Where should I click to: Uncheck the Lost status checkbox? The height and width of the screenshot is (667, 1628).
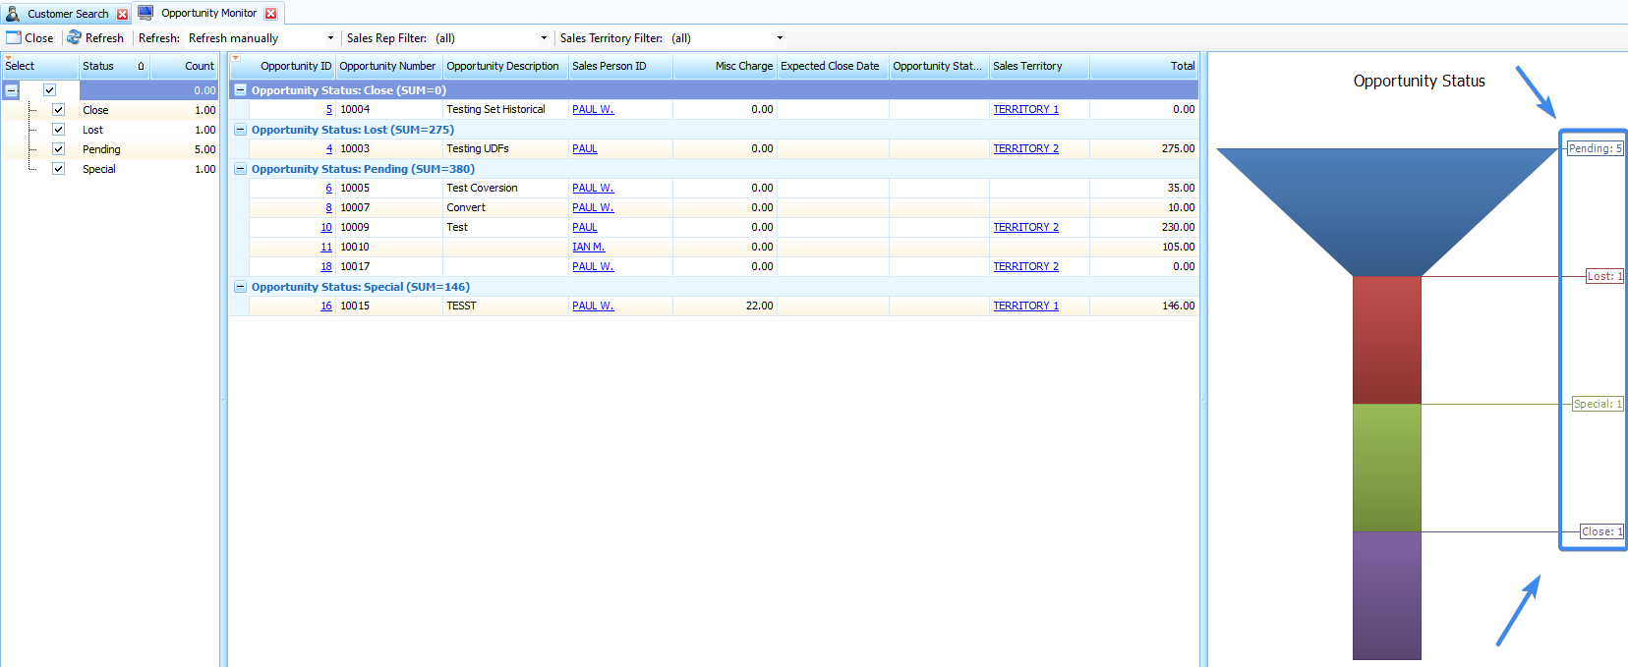click(58, 130)
